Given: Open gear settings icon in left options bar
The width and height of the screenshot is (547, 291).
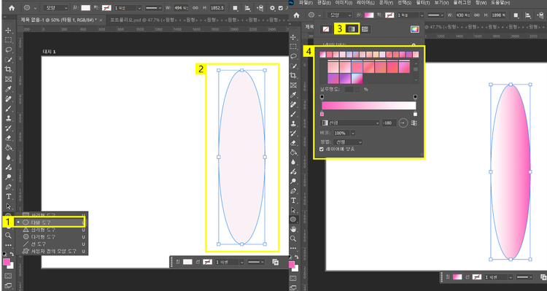Looking at the screenshot, I should (272, 8).
